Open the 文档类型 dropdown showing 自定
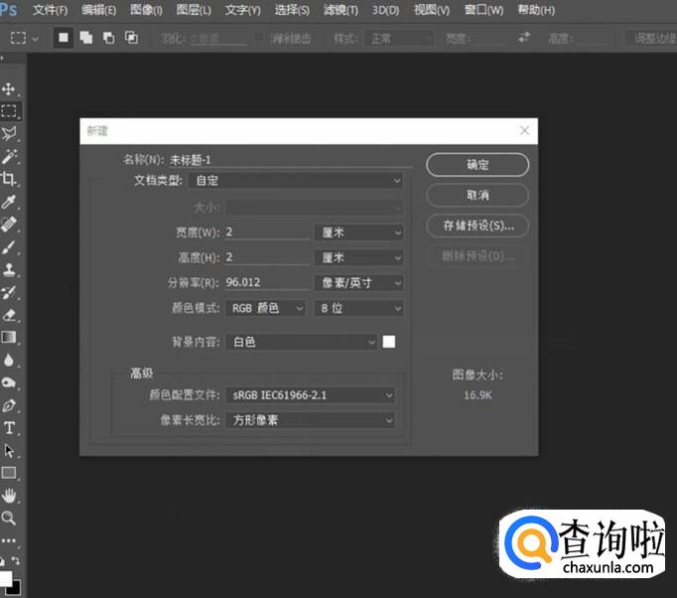Screen dimensions: 677x598 296,181
